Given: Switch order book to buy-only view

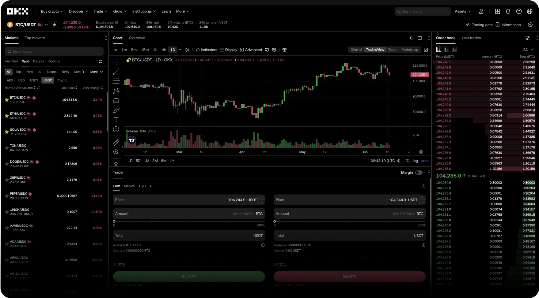Looking at the screenshot, I should 446,49.
